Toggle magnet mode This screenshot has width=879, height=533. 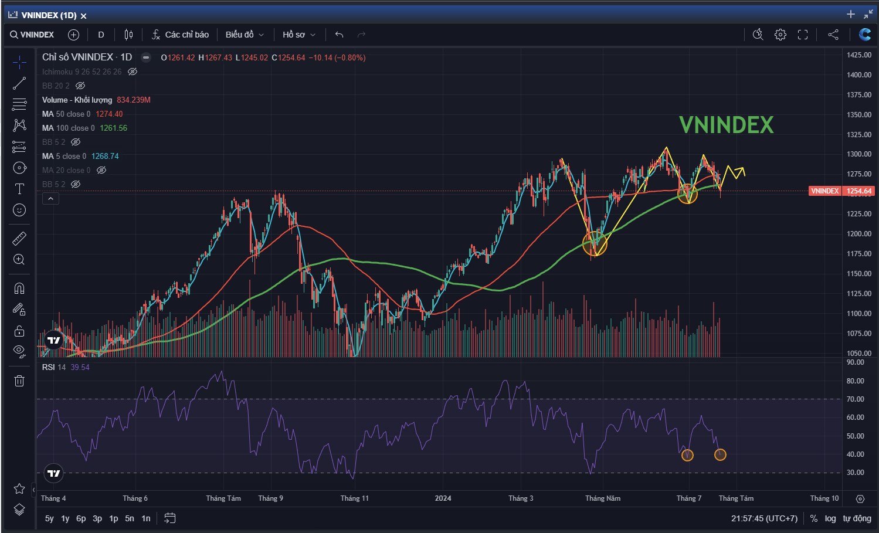pos(19,288)
